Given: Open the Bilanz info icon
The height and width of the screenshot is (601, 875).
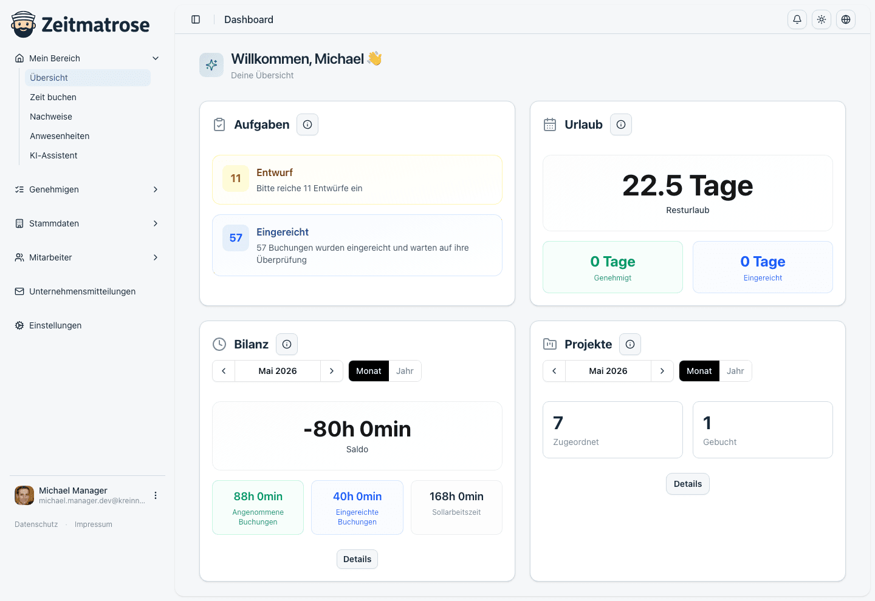Looking at the screenshot, I should click(287, 344).
